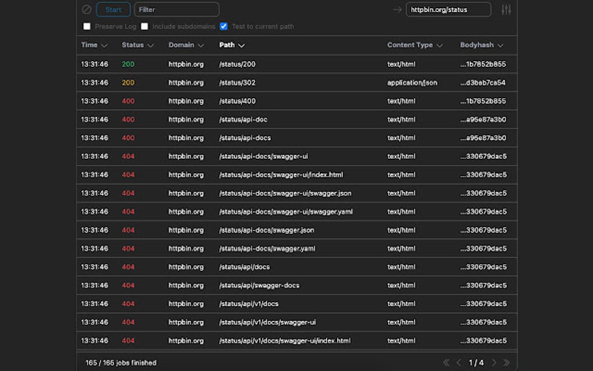Go to the first results page
Viewport: 593px width, 371px height.
click(x=446, y=362)
